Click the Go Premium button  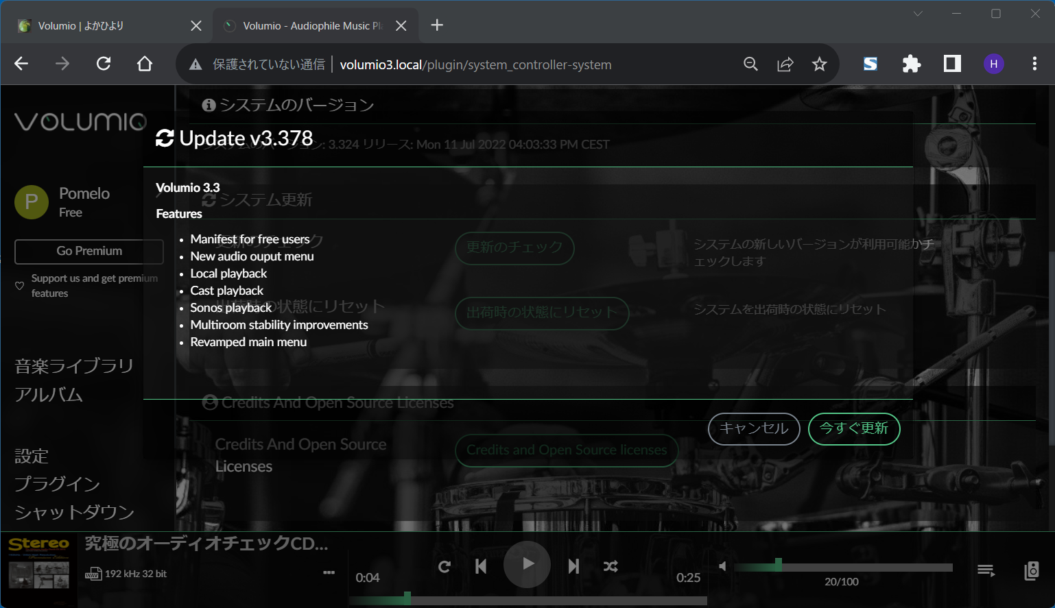[88, 252]
